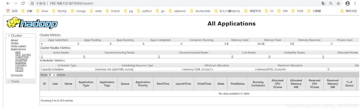Viewport: 361px width, 111px height.
Task: Click the zoom magnifier icon
Action: [x=331, y=4]
